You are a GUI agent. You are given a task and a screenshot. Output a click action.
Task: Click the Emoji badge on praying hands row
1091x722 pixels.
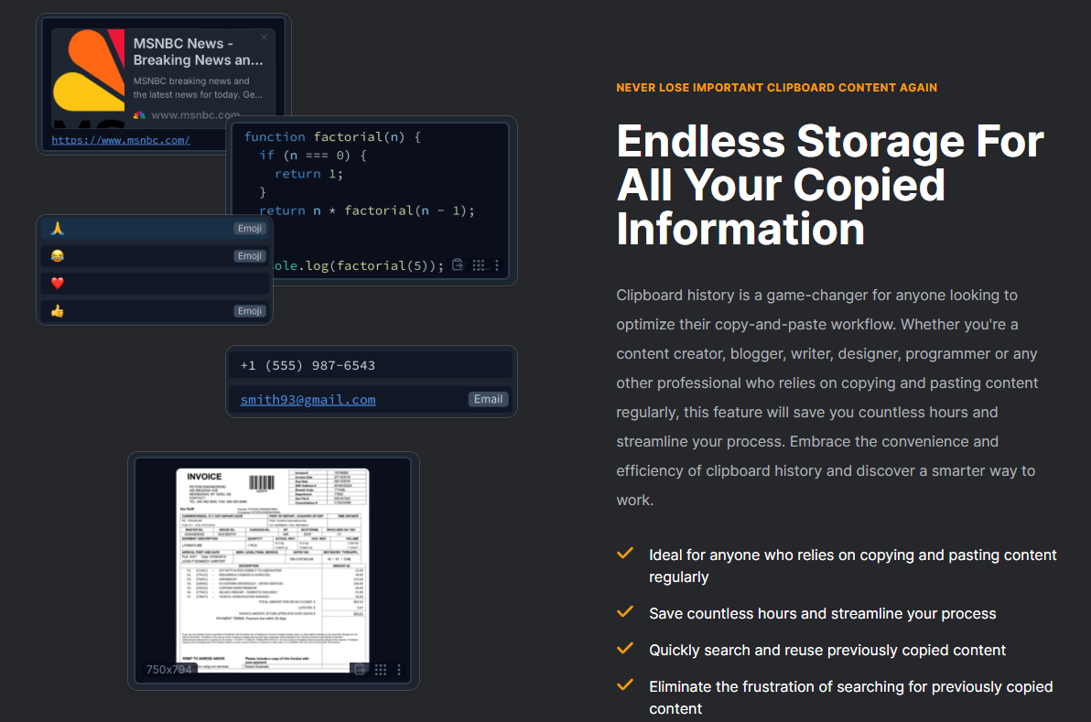(249, 228)
